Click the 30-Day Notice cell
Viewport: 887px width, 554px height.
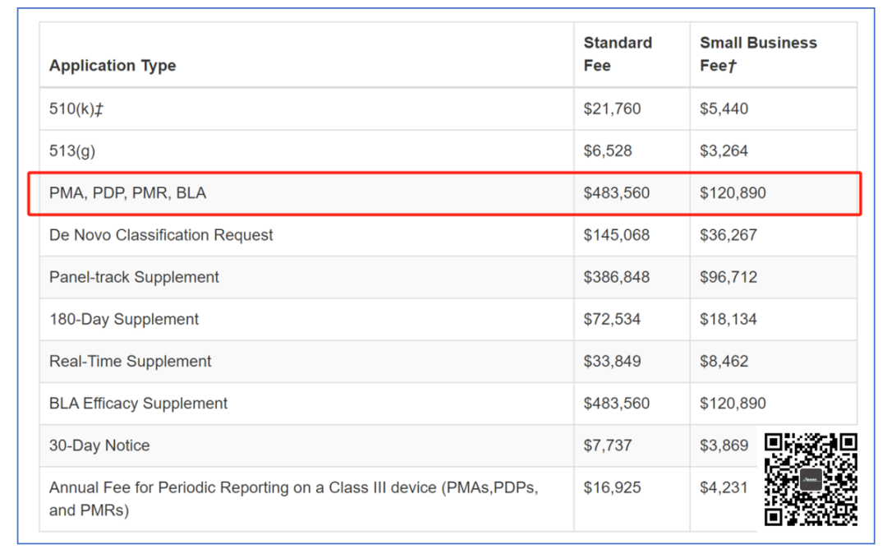[99, 446]
